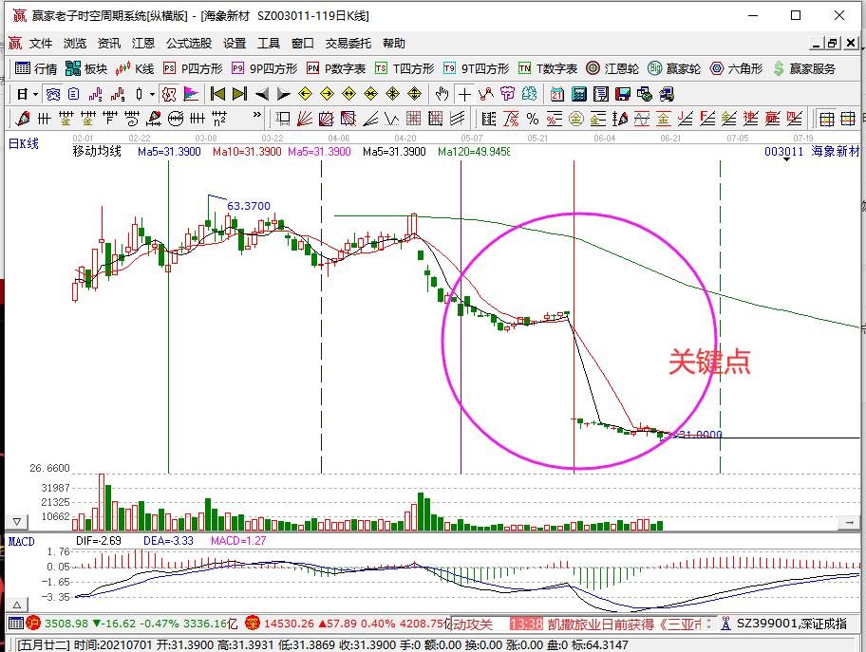The height and width of the screenshot is (652, 866).
Task: Toggle the highlighted 权 adjust-price button
Action: pos(169,94)
